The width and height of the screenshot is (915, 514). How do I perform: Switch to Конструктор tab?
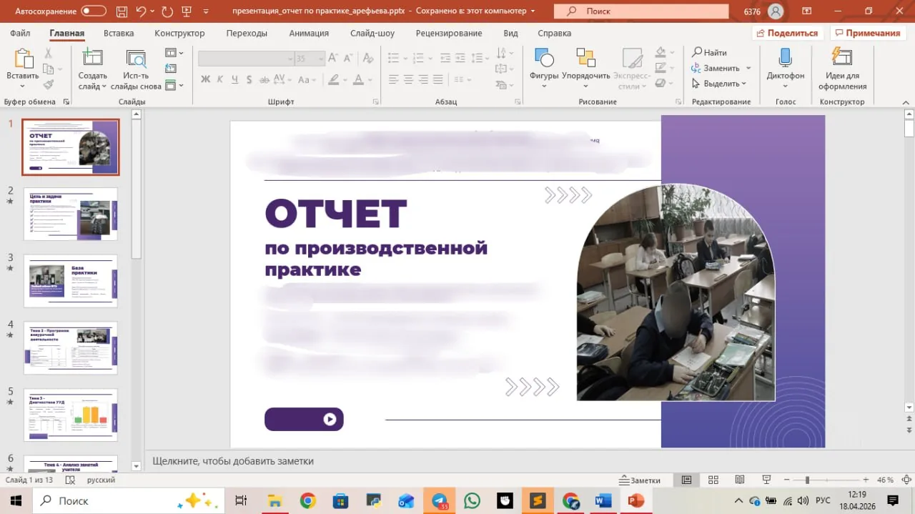[x=179, y=33]
